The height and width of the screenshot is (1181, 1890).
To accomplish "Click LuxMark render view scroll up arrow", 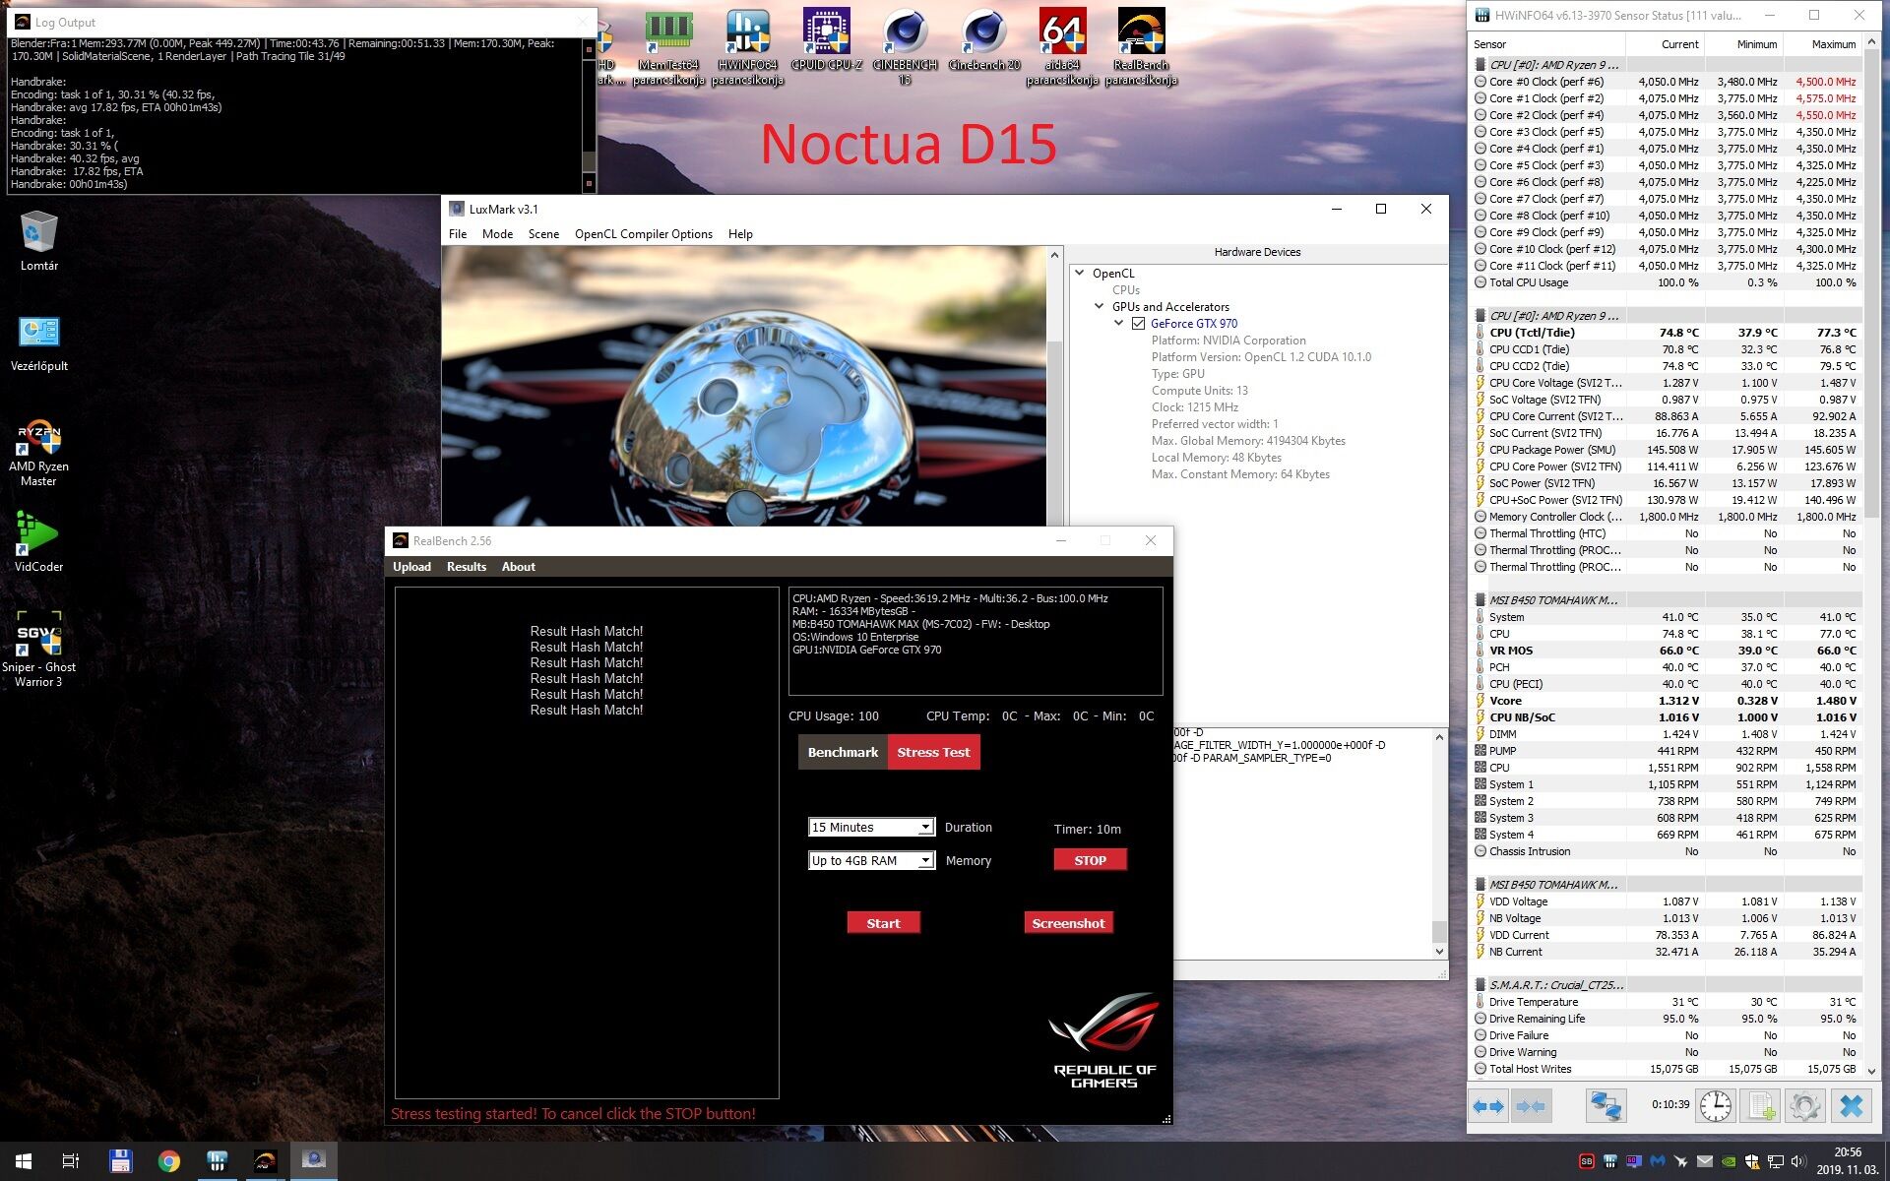I will pos(1054,255).
